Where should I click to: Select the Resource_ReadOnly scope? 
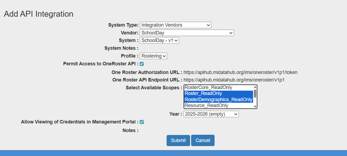click(218, 105)
